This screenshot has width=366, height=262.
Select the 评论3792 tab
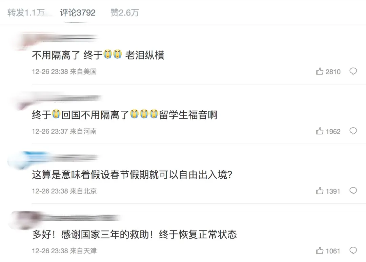78,13
